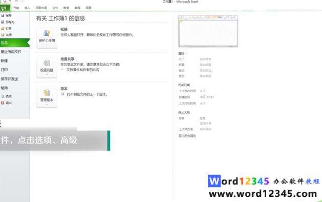This screenshot has width=322, height=202.
Task: Click the Exit (退出) red icon
Action: (x=3, y=103)
